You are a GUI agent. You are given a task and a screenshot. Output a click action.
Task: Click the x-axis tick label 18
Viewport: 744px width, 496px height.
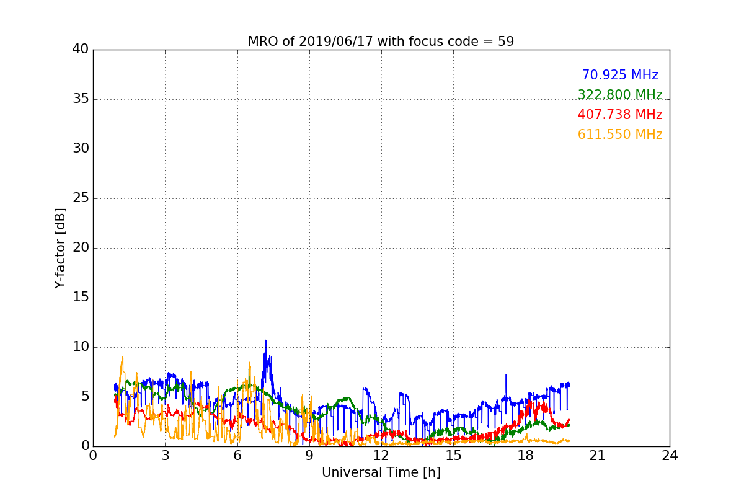click(x=525, y=456)
